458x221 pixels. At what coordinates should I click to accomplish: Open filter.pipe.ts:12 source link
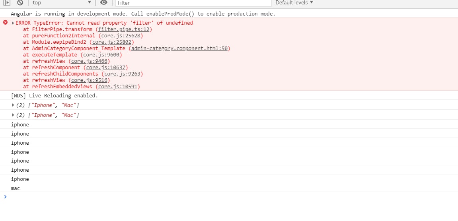tap(124, 29)
